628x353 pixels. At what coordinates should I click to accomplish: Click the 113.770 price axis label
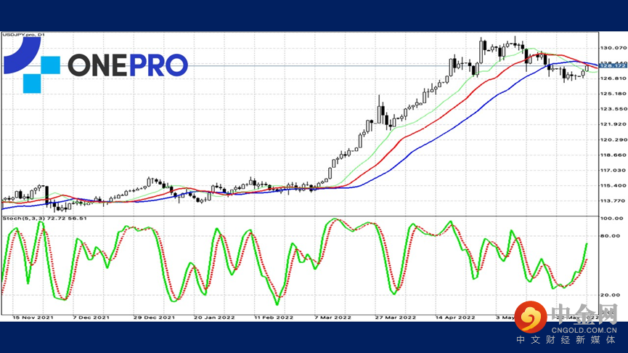613,200
